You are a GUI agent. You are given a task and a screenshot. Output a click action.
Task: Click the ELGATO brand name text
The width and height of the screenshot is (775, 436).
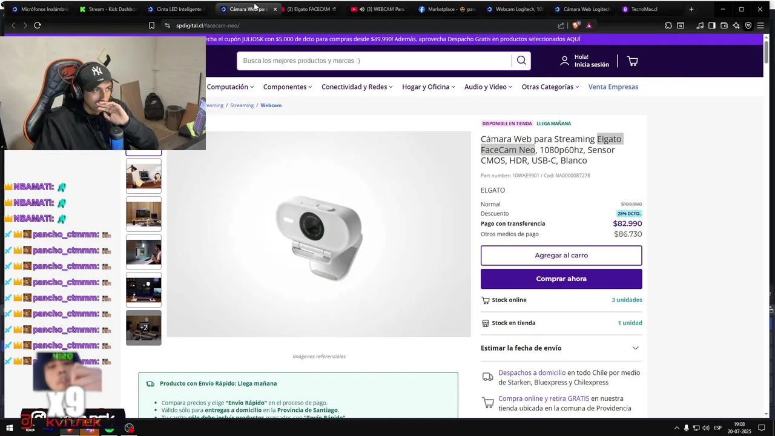tap(493, 190)
